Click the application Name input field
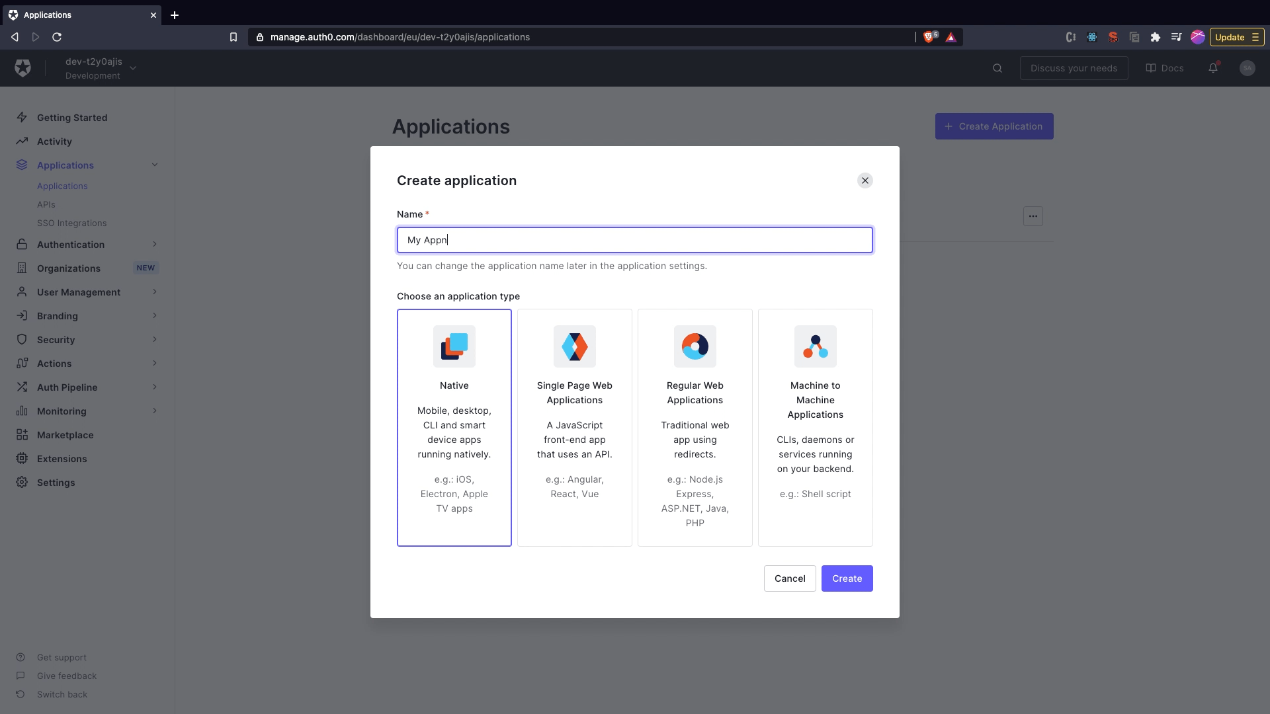The height and width of the screenshot is (714, 1270). [x=634, y=240]
